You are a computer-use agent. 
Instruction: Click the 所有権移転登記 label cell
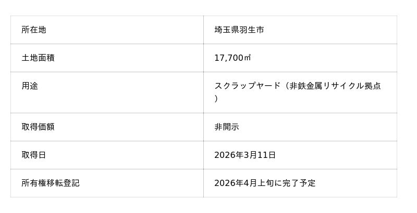pos(50,183)
